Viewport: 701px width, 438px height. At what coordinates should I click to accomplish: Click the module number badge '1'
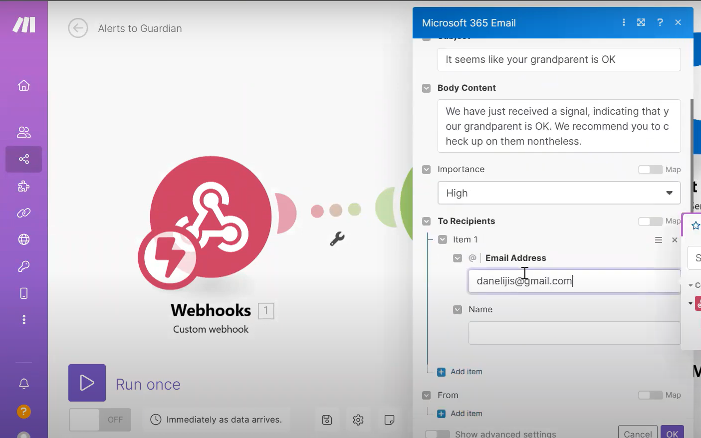tap(266, 311)
